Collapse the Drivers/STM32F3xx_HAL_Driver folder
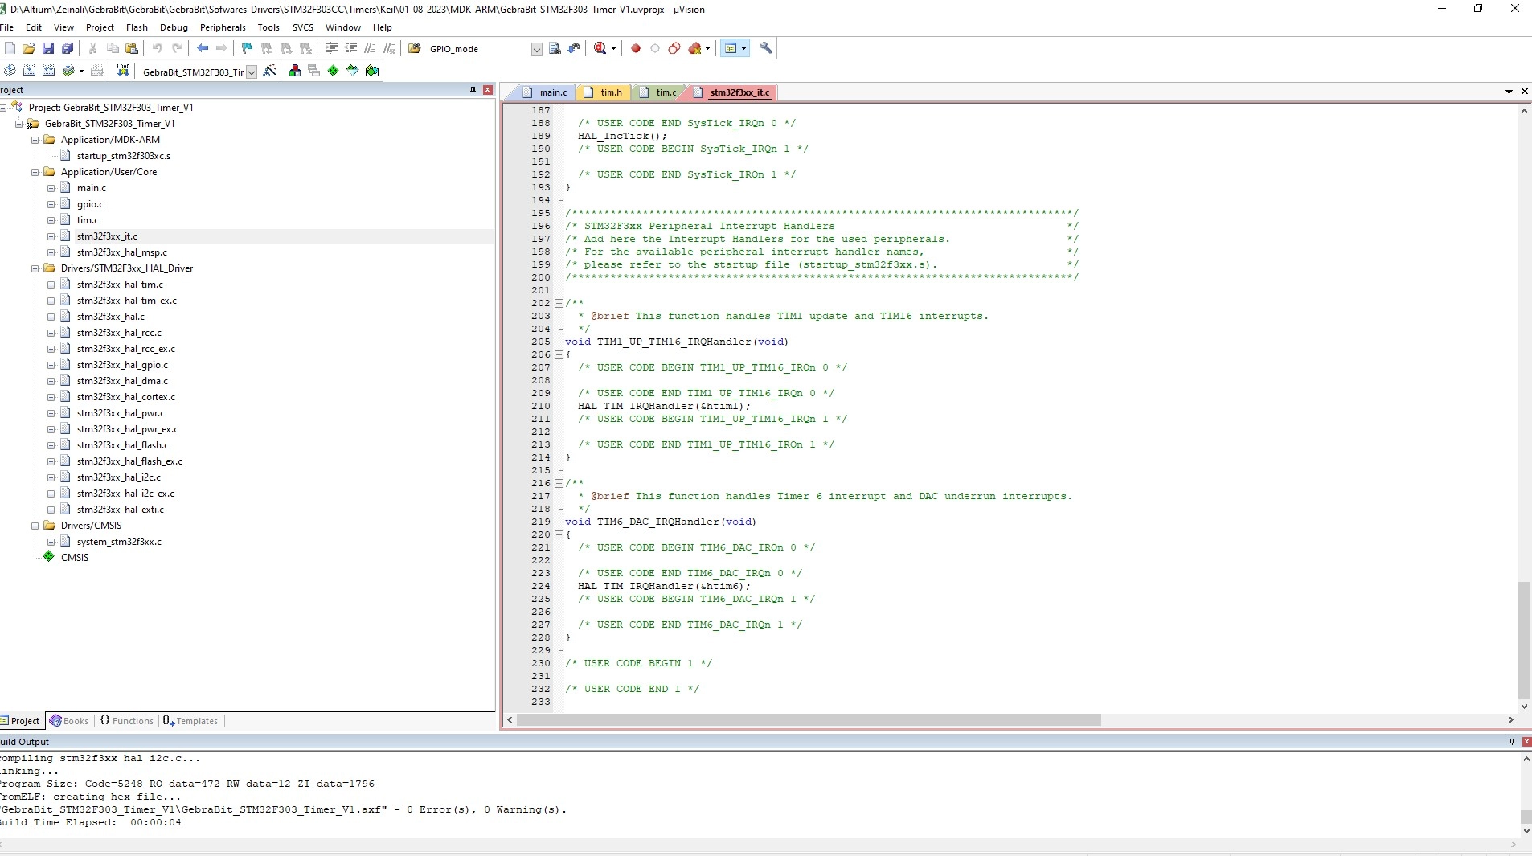This screenshot has width=1532, height=856. click(x=35, y=268)
